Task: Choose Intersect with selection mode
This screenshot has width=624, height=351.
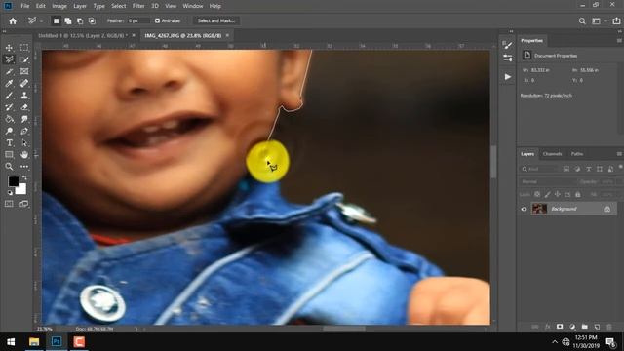Action: pyautogui.click(x=92, y=20)
